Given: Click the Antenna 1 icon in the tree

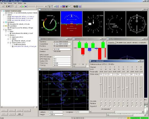Looking at the screenshot, I should pos(8,35).
